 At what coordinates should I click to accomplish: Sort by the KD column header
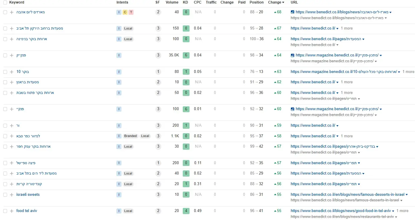185,2
